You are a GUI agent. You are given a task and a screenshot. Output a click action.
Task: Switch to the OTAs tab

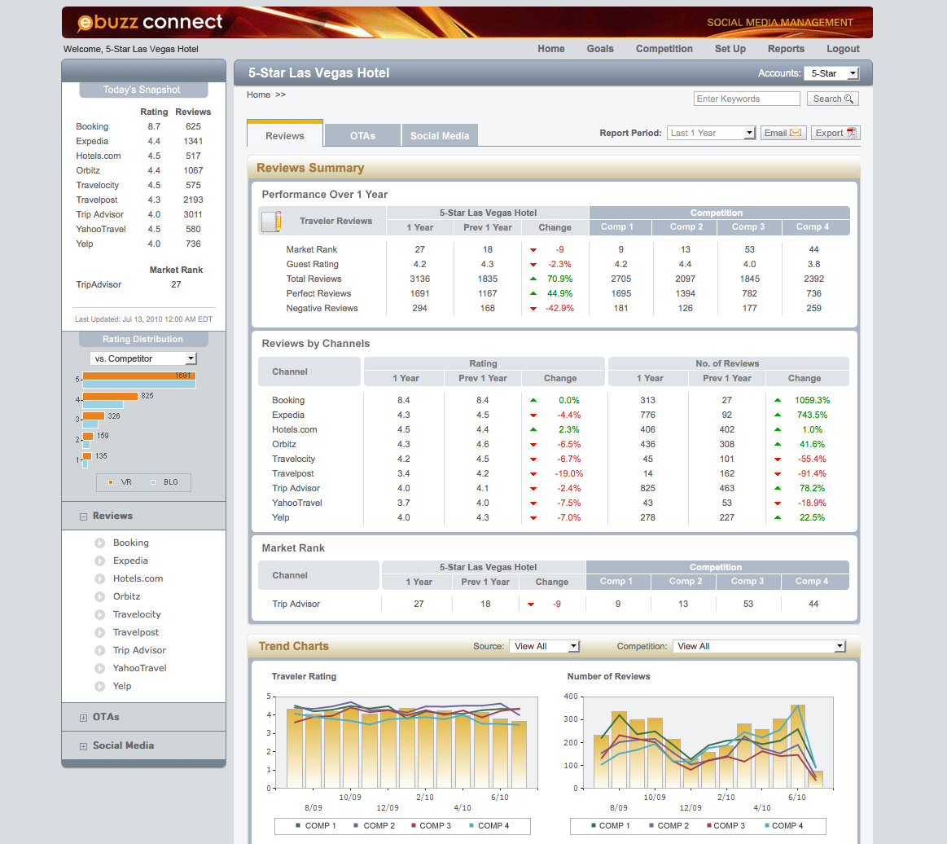coord(362,135)
